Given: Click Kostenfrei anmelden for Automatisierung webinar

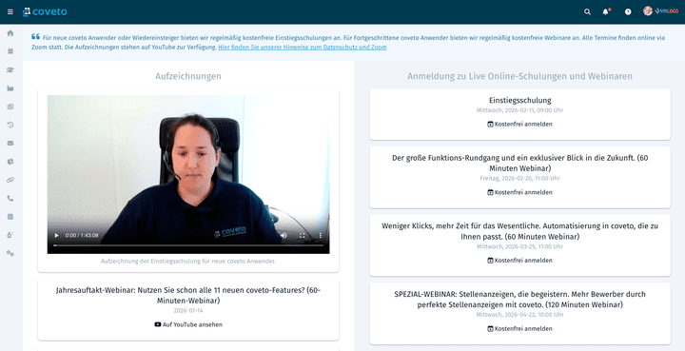Looking at the screenshot, I should [519, 261].
